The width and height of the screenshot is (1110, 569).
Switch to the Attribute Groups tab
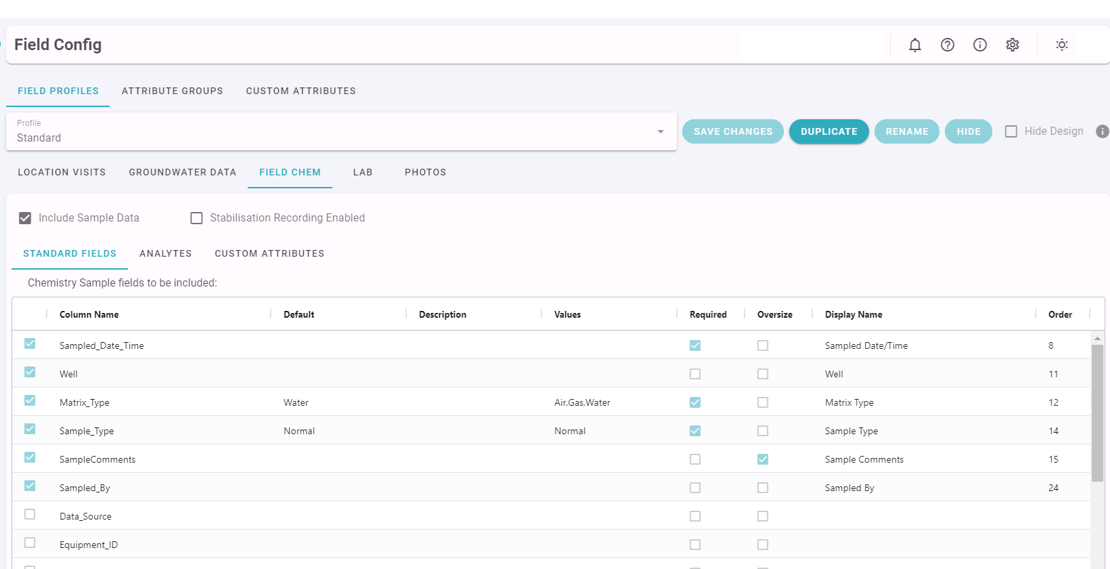coord(173,91)
